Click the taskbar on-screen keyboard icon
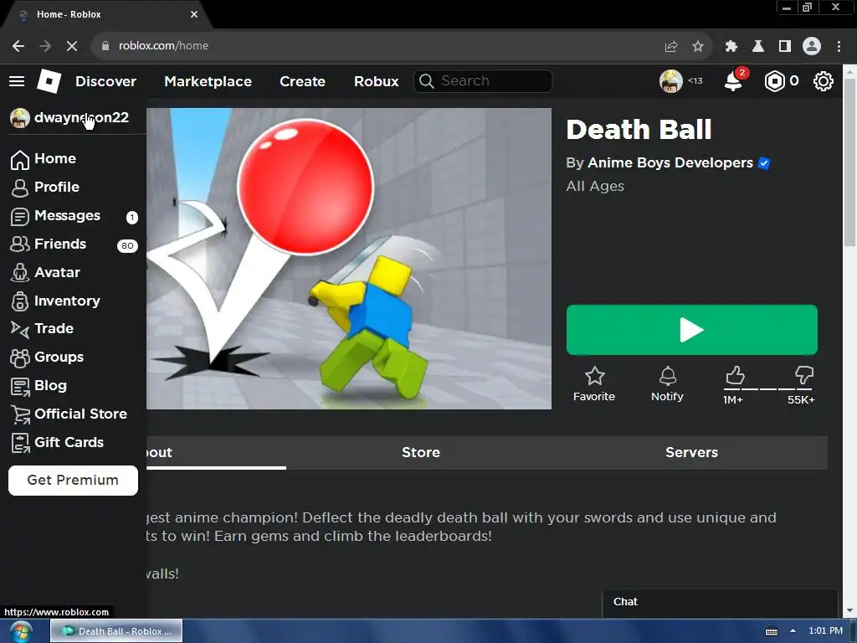The height and width of the screenshot is (643, 857). coord(771,631)
